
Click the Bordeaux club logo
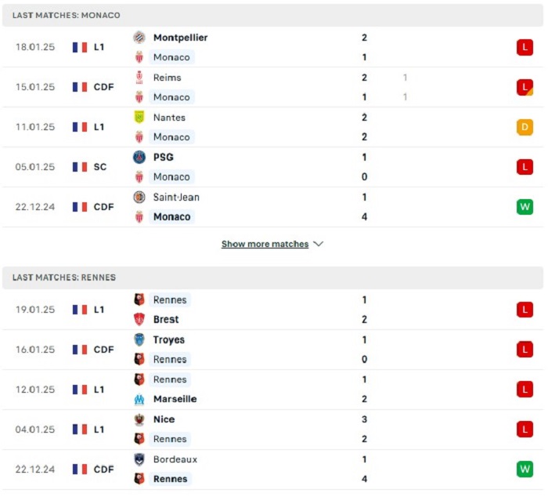pos(139,459)
